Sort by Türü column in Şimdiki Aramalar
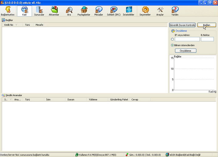 tap(34, 100)
